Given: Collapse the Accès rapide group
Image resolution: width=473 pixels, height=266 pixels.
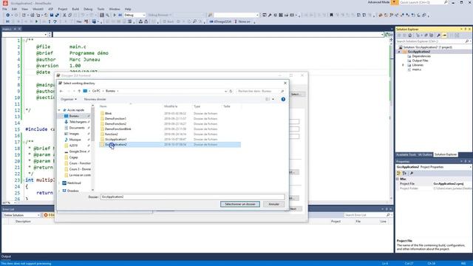Looking at the screenshot, I should tap(59, 110).
